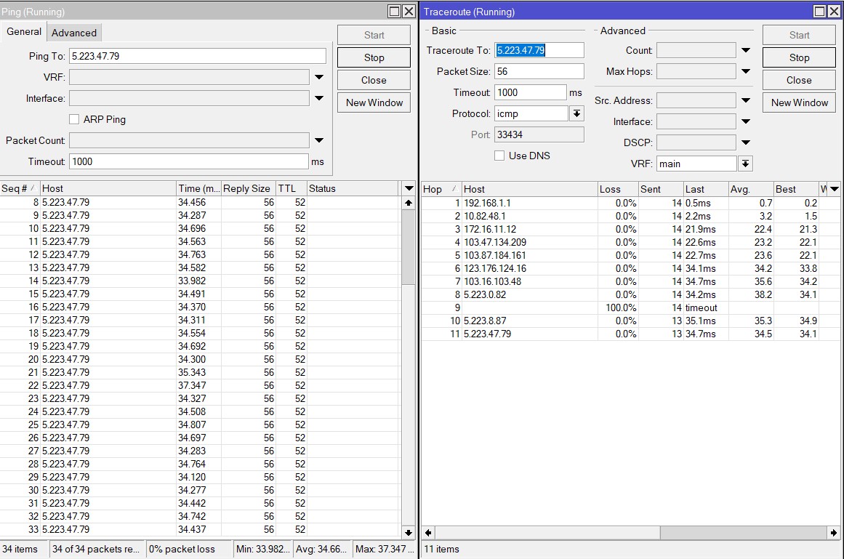The width and height of the screenshot is (844, 559).
Task: Expand the Max Hops field arrow
Action: (745, 71)
